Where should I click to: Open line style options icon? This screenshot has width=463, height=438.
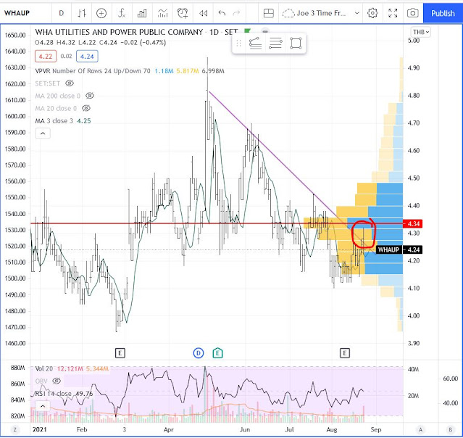tap(275, 44)
